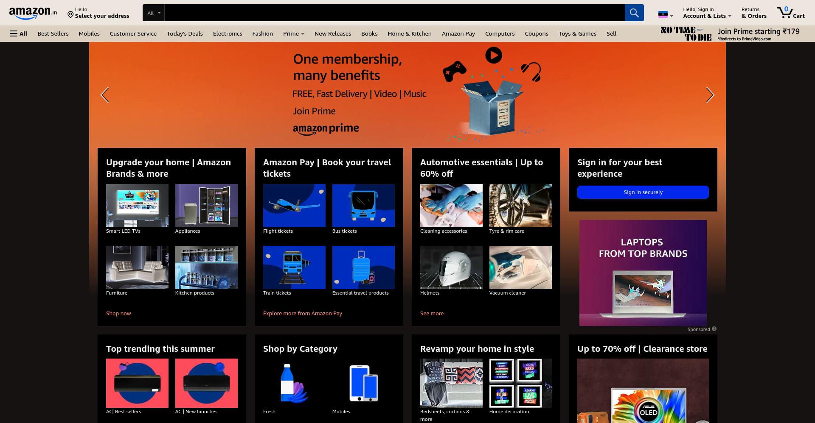Click the Sponsored info icon
815x423 pixels.
click(714, 329)
